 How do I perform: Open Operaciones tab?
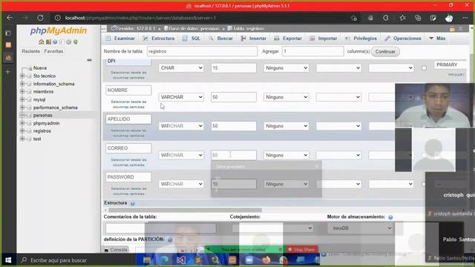(403, 39)
